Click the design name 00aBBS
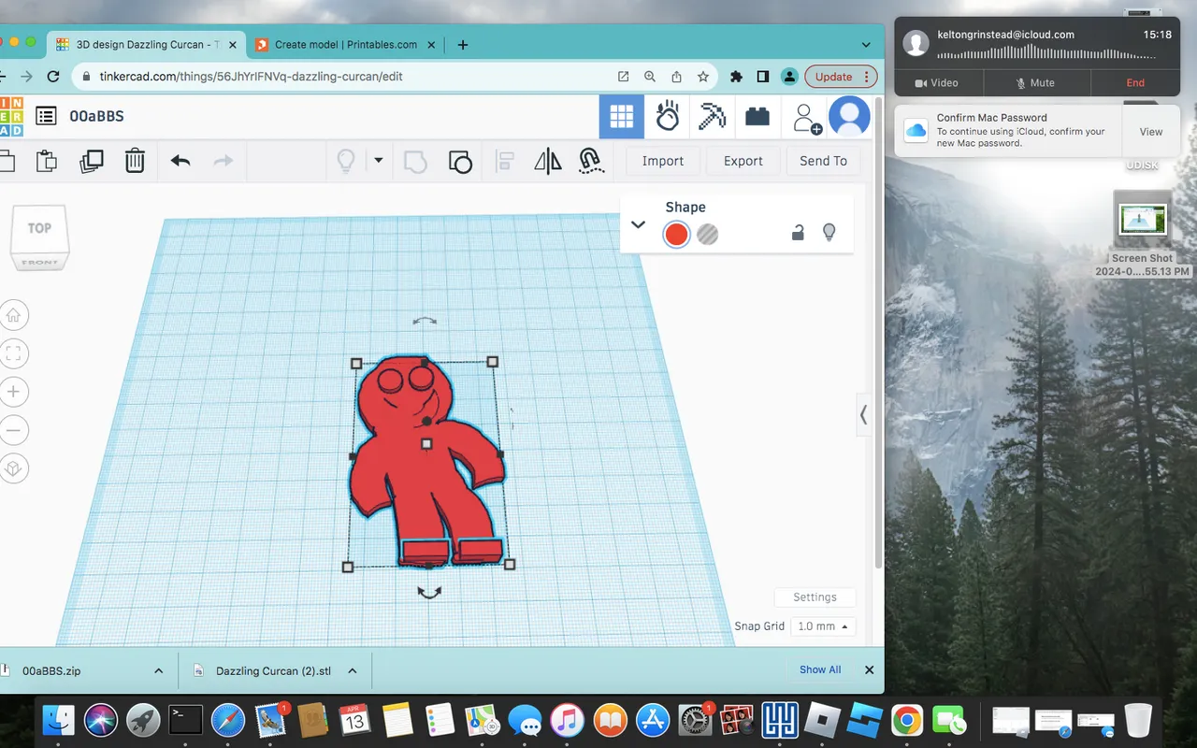The image size is (1197, 748). (96, 116)
